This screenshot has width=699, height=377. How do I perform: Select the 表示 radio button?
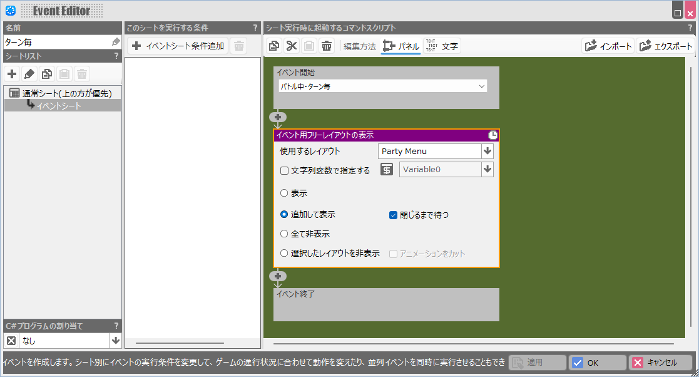pyautogui.click(x=283, y=193)
